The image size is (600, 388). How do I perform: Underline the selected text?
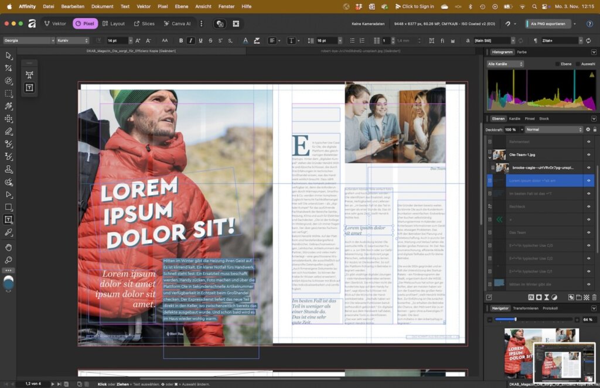pyautogui.click(x=201, y=40)
